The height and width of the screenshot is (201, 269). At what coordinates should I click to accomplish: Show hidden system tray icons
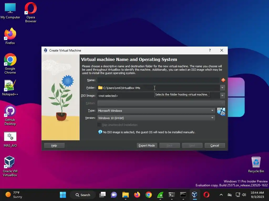pyautogui.click(x=221, y=195)
